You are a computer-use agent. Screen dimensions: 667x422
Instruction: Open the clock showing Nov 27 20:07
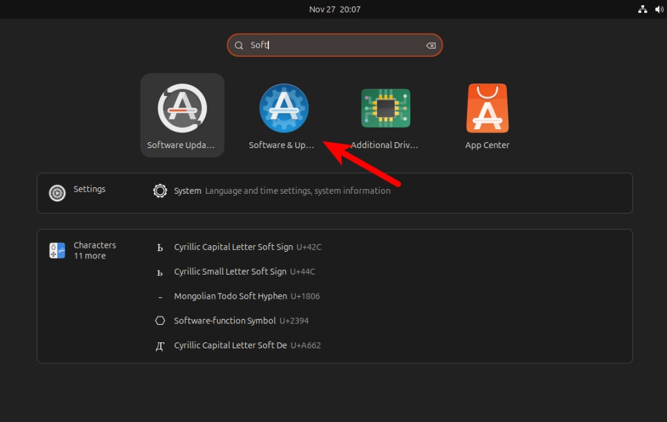tap(335, 9)
